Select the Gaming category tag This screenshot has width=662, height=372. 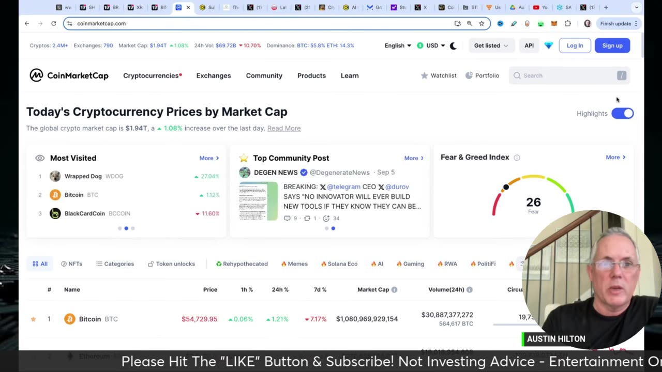coord(410,264)
